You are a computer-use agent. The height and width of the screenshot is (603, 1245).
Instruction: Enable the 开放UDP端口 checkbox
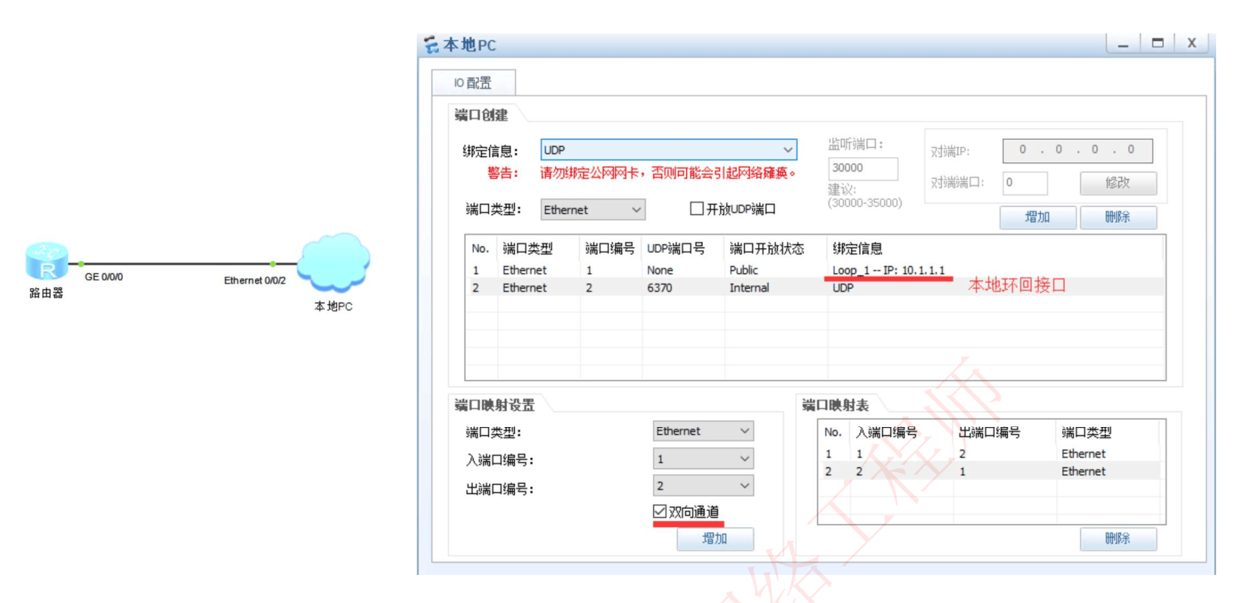pos(696,209)
